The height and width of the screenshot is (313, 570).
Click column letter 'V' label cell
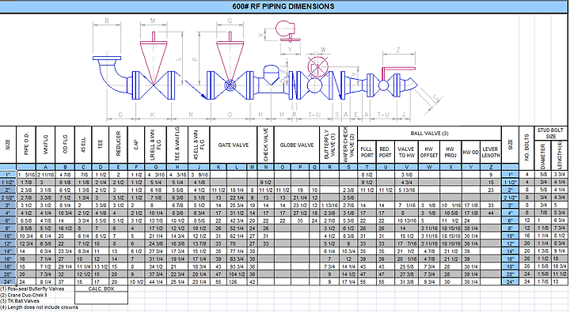(406, 167)
